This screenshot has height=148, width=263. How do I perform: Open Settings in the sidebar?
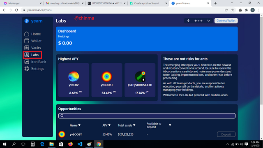[x=34, y=69]
